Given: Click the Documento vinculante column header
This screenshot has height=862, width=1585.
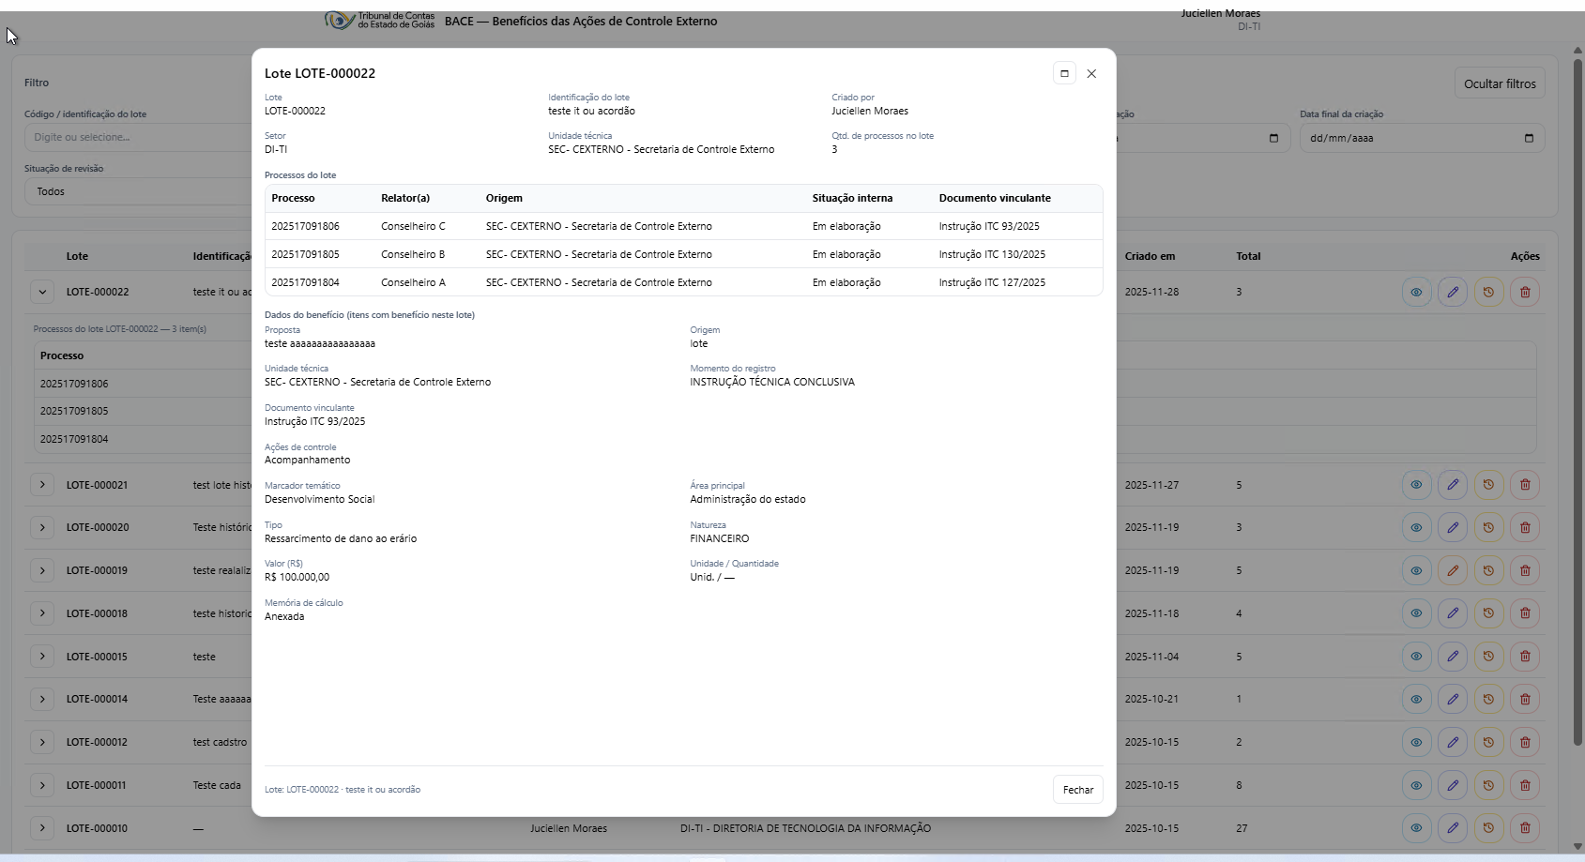Looking at the screenshot, I should coord(995,198).
